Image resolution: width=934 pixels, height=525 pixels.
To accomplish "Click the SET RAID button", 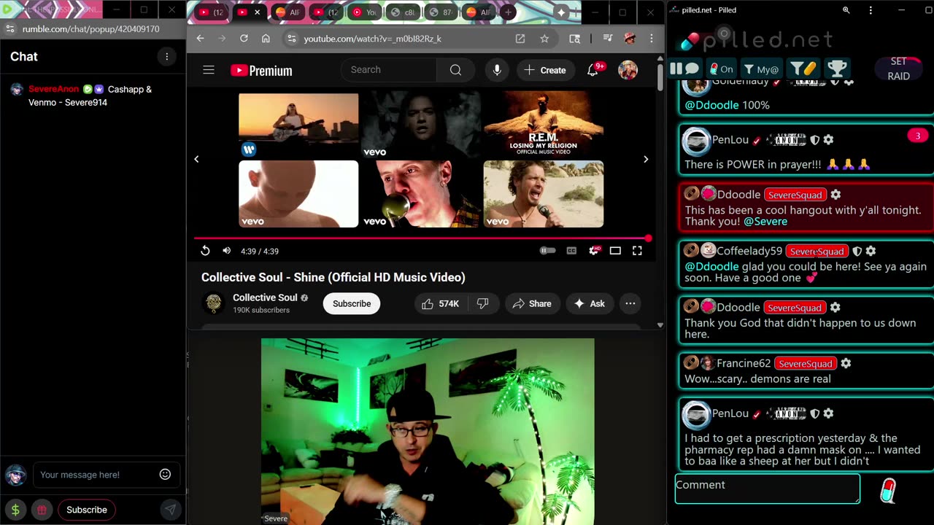I will pyautogui.click(x=898, y=69).
